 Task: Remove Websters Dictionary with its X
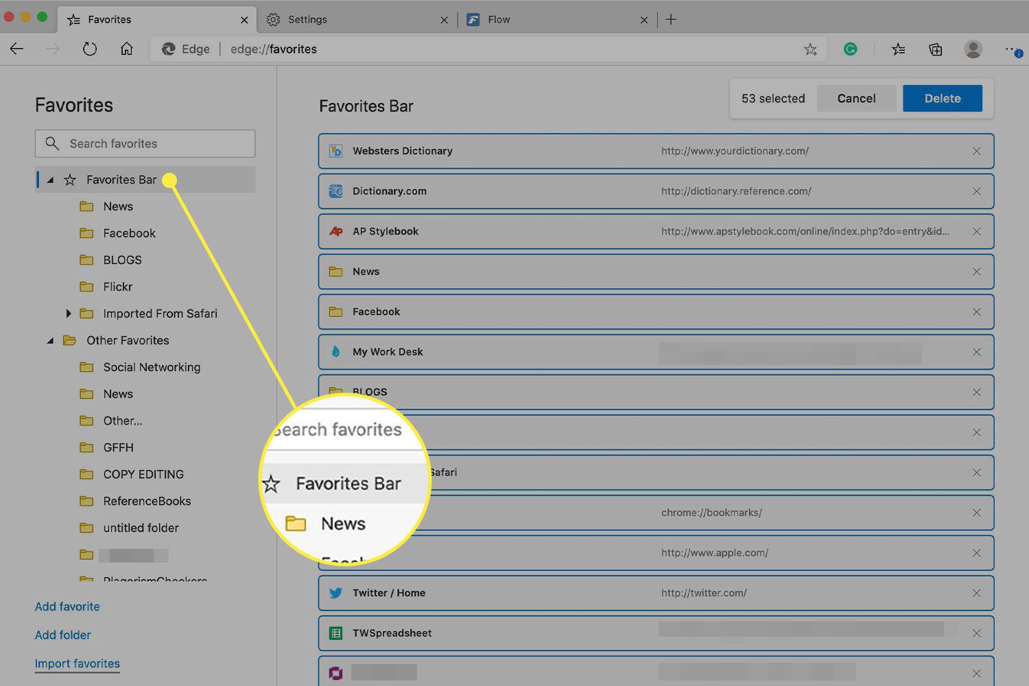pos(976,151)
